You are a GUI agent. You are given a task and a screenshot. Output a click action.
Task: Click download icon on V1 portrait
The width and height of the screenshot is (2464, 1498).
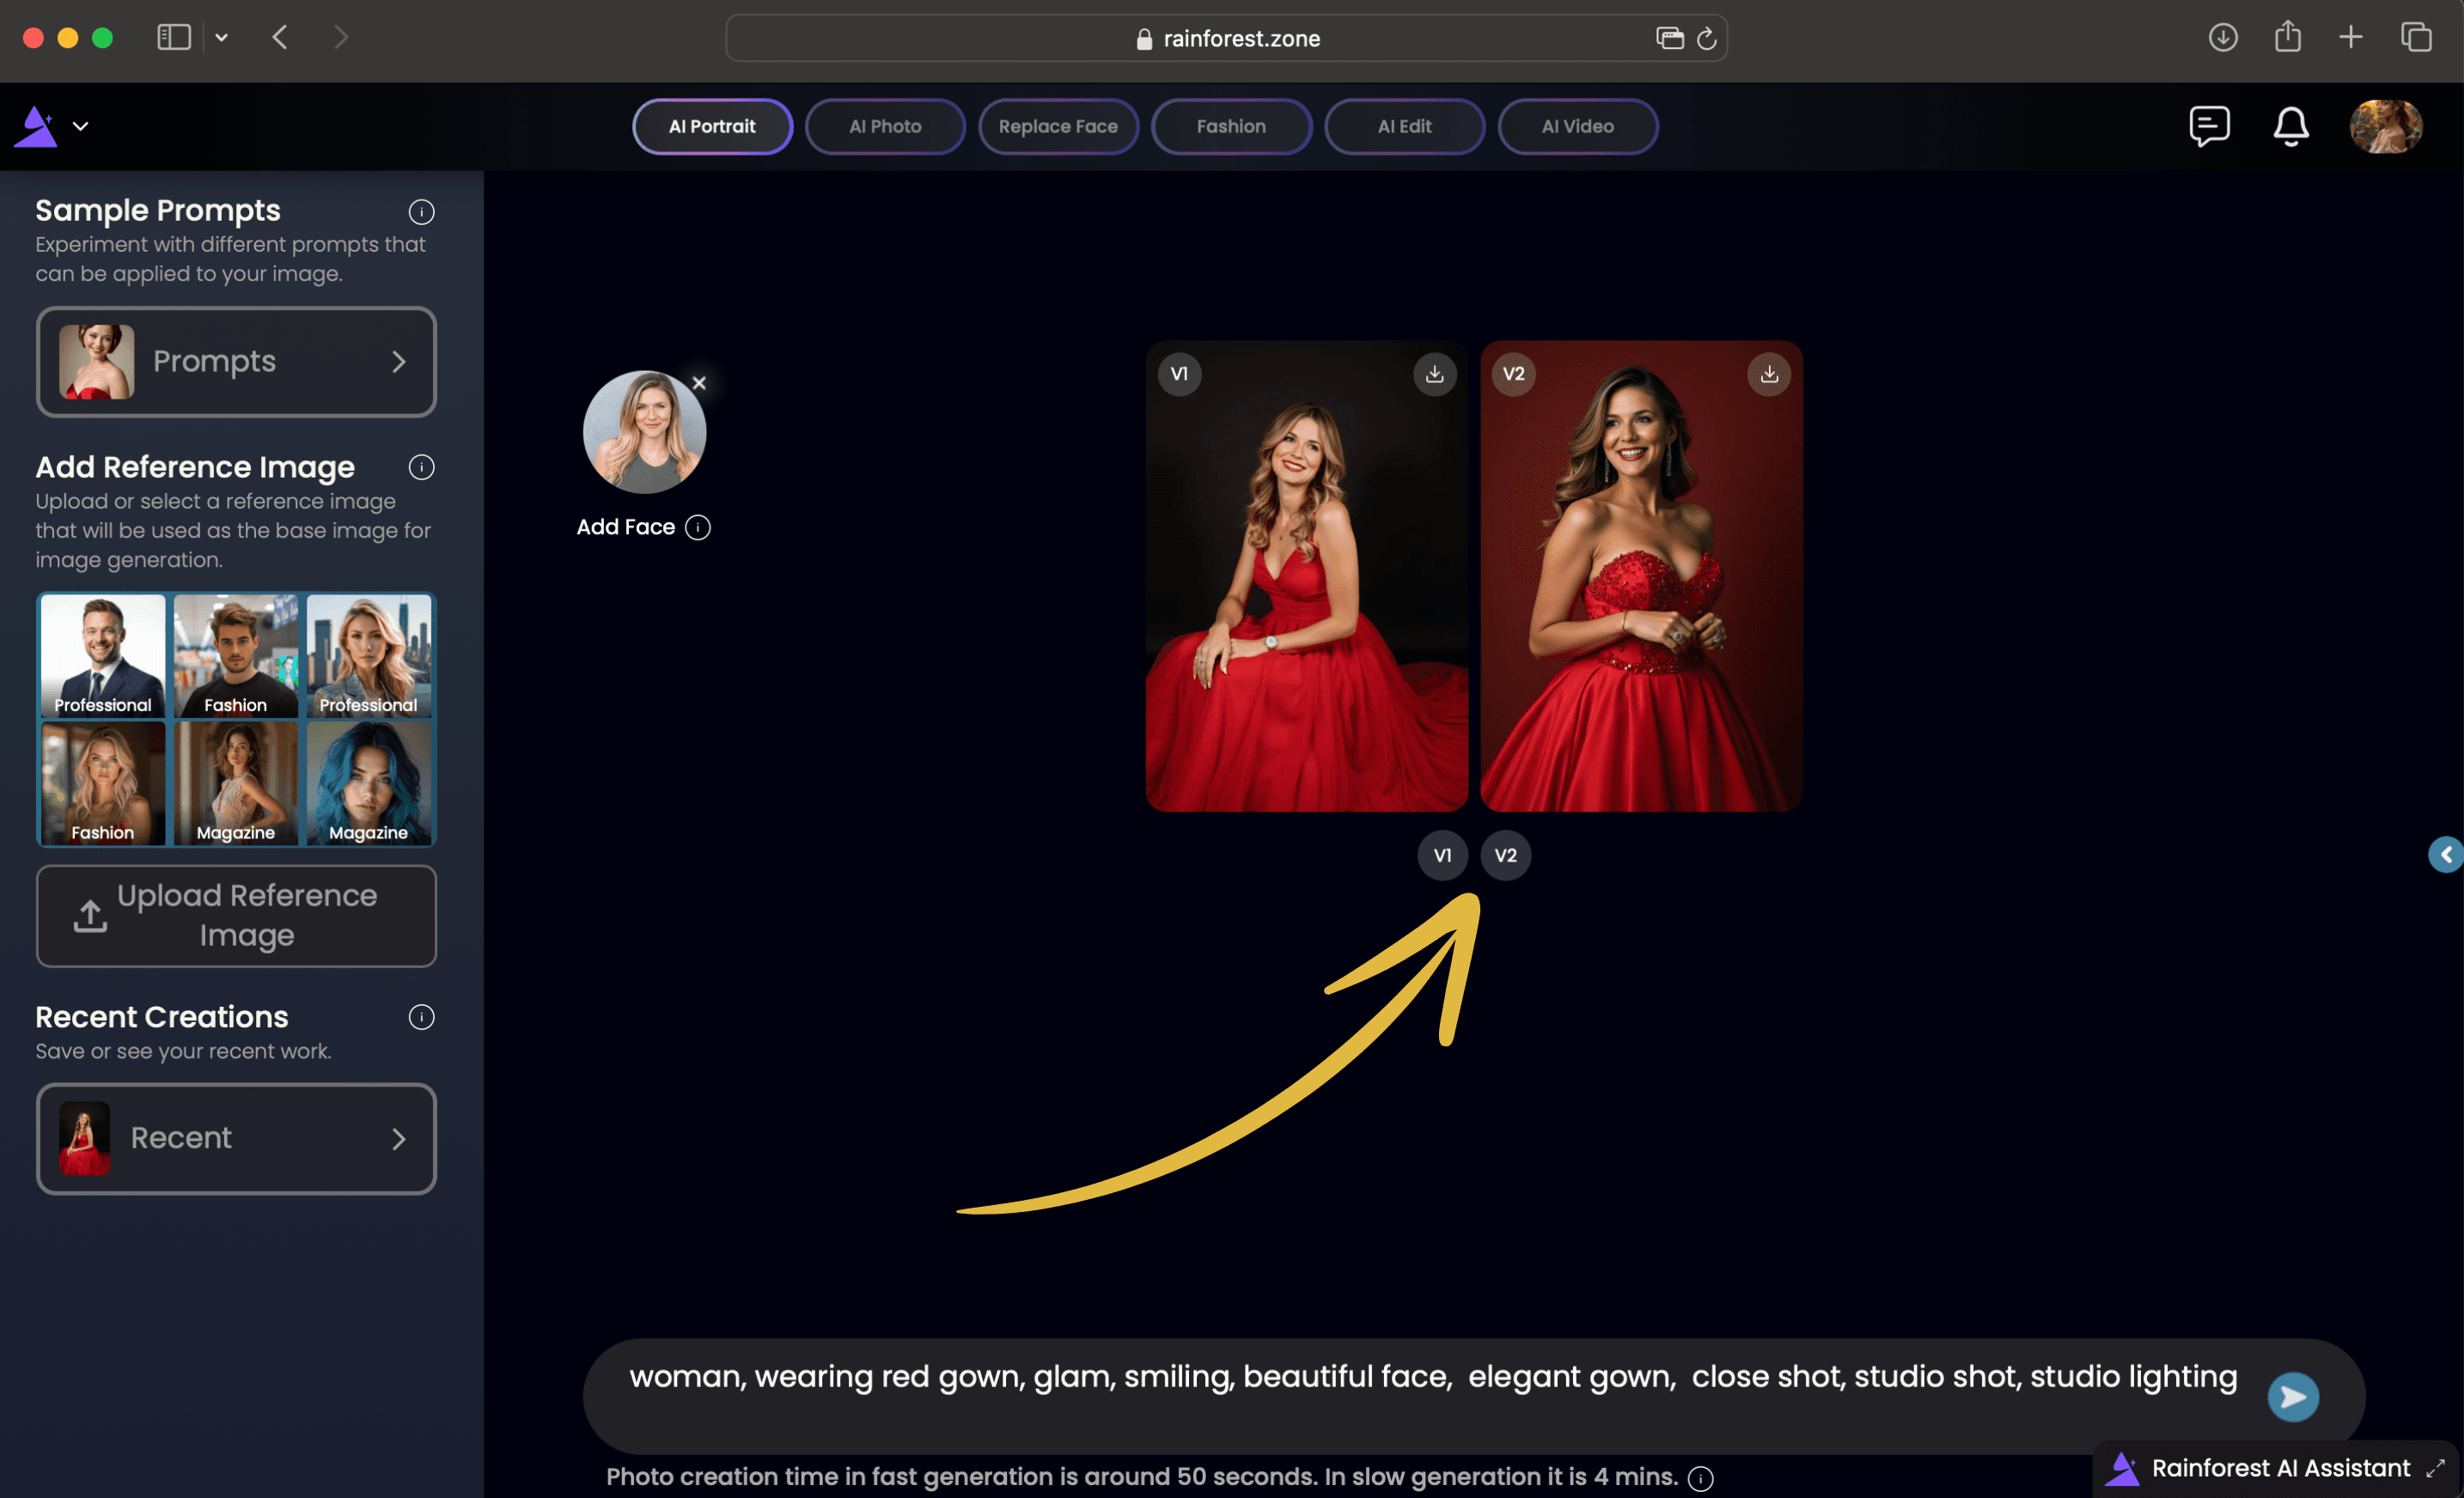pos(1435,373)
